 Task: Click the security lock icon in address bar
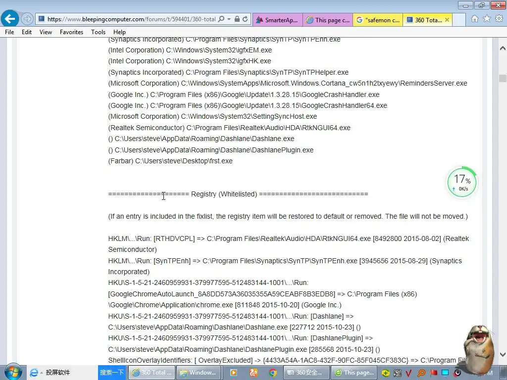[x=237, y=19]
